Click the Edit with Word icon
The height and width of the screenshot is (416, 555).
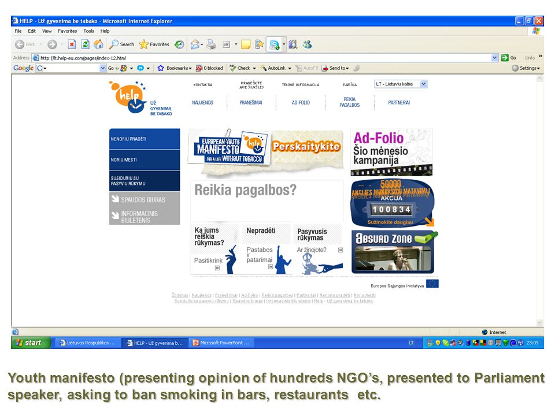click(226, 44)
